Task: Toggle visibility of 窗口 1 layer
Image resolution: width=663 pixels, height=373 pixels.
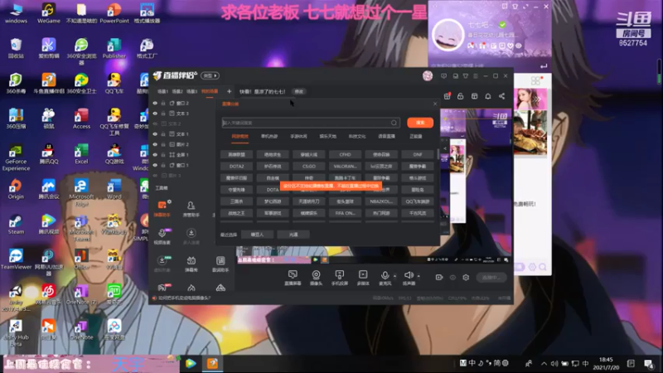Action: [x=155, y=165]
